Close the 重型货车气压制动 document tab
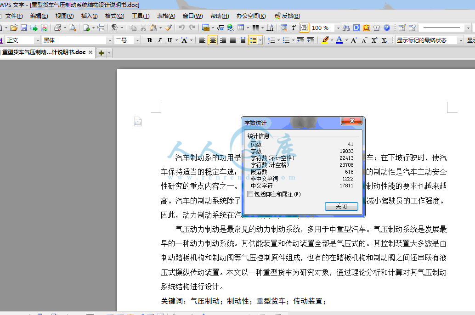Viewport: 475px width, 315px height. (90, 52)
